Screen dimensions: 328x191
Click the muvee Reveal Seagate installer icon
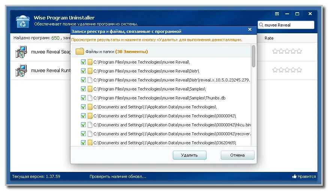[x=21, y=52]
